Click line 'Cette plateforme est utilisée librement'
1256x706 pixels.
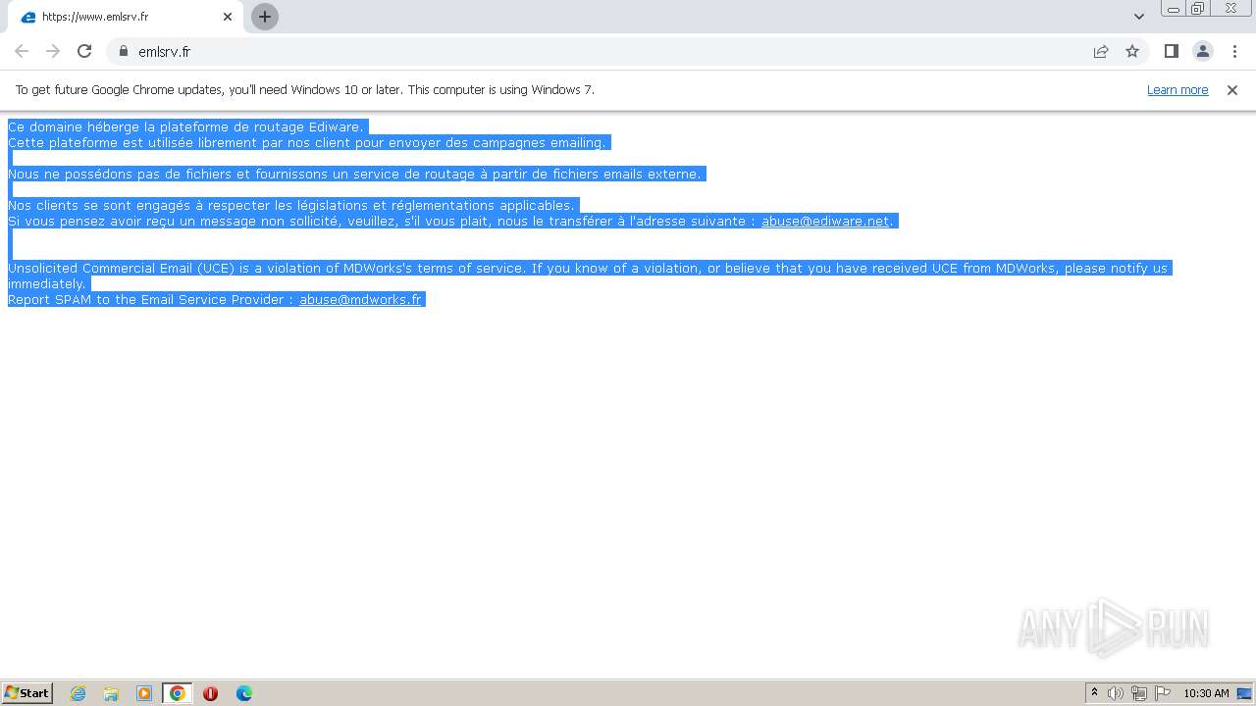click(307, 142)
